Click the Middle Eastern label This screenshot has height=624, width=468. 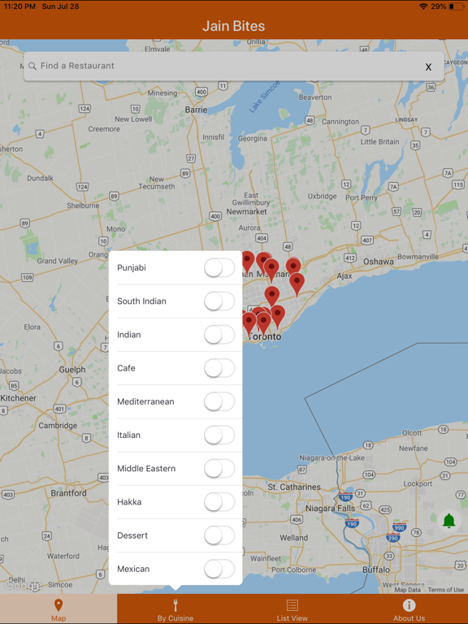(146, 468)
